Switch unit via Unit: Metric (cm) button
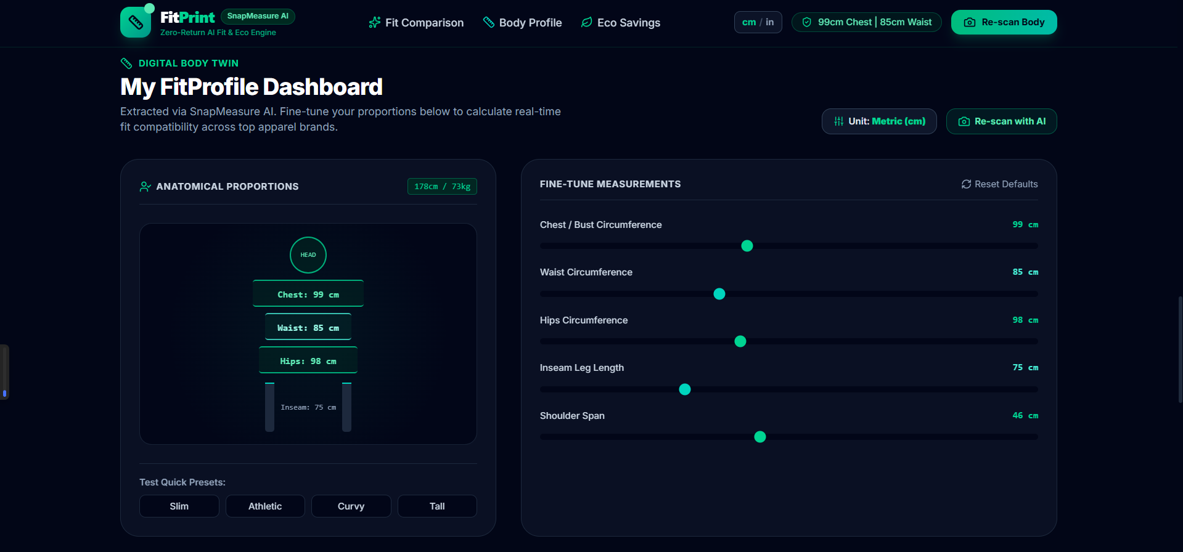This screenshot has width=1183, height=552. (879, 121)
